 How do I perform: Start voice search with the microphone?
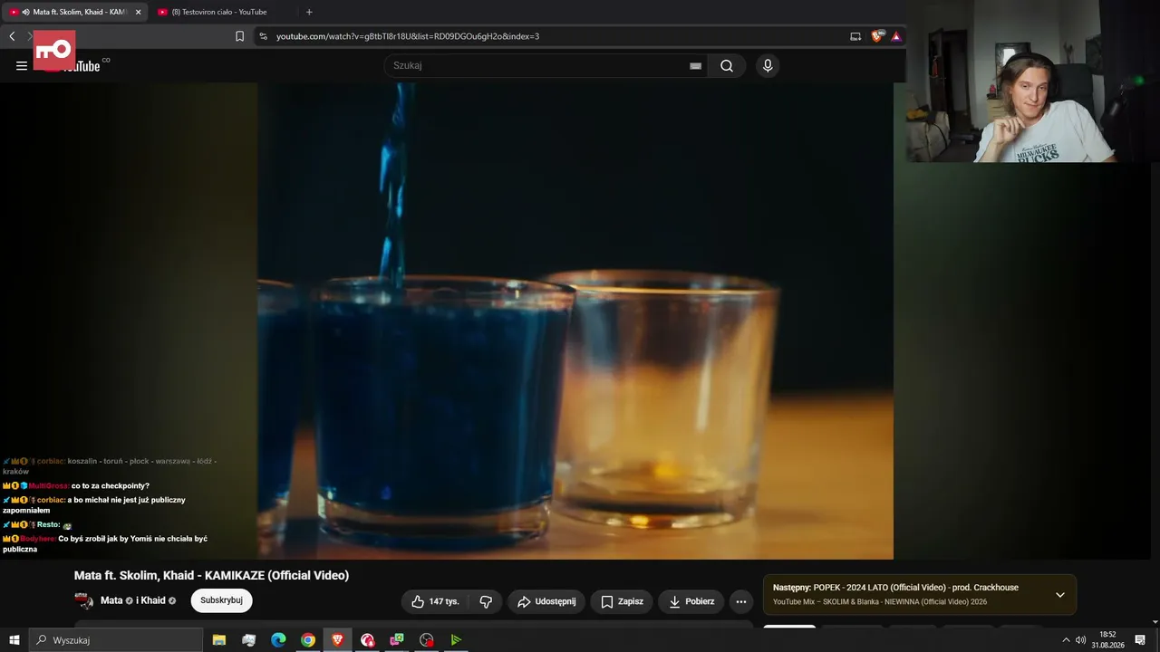[768, 65]
